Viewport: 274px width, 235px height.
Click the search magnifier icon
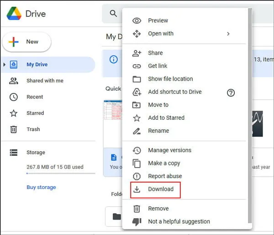[x=113, y=13]
